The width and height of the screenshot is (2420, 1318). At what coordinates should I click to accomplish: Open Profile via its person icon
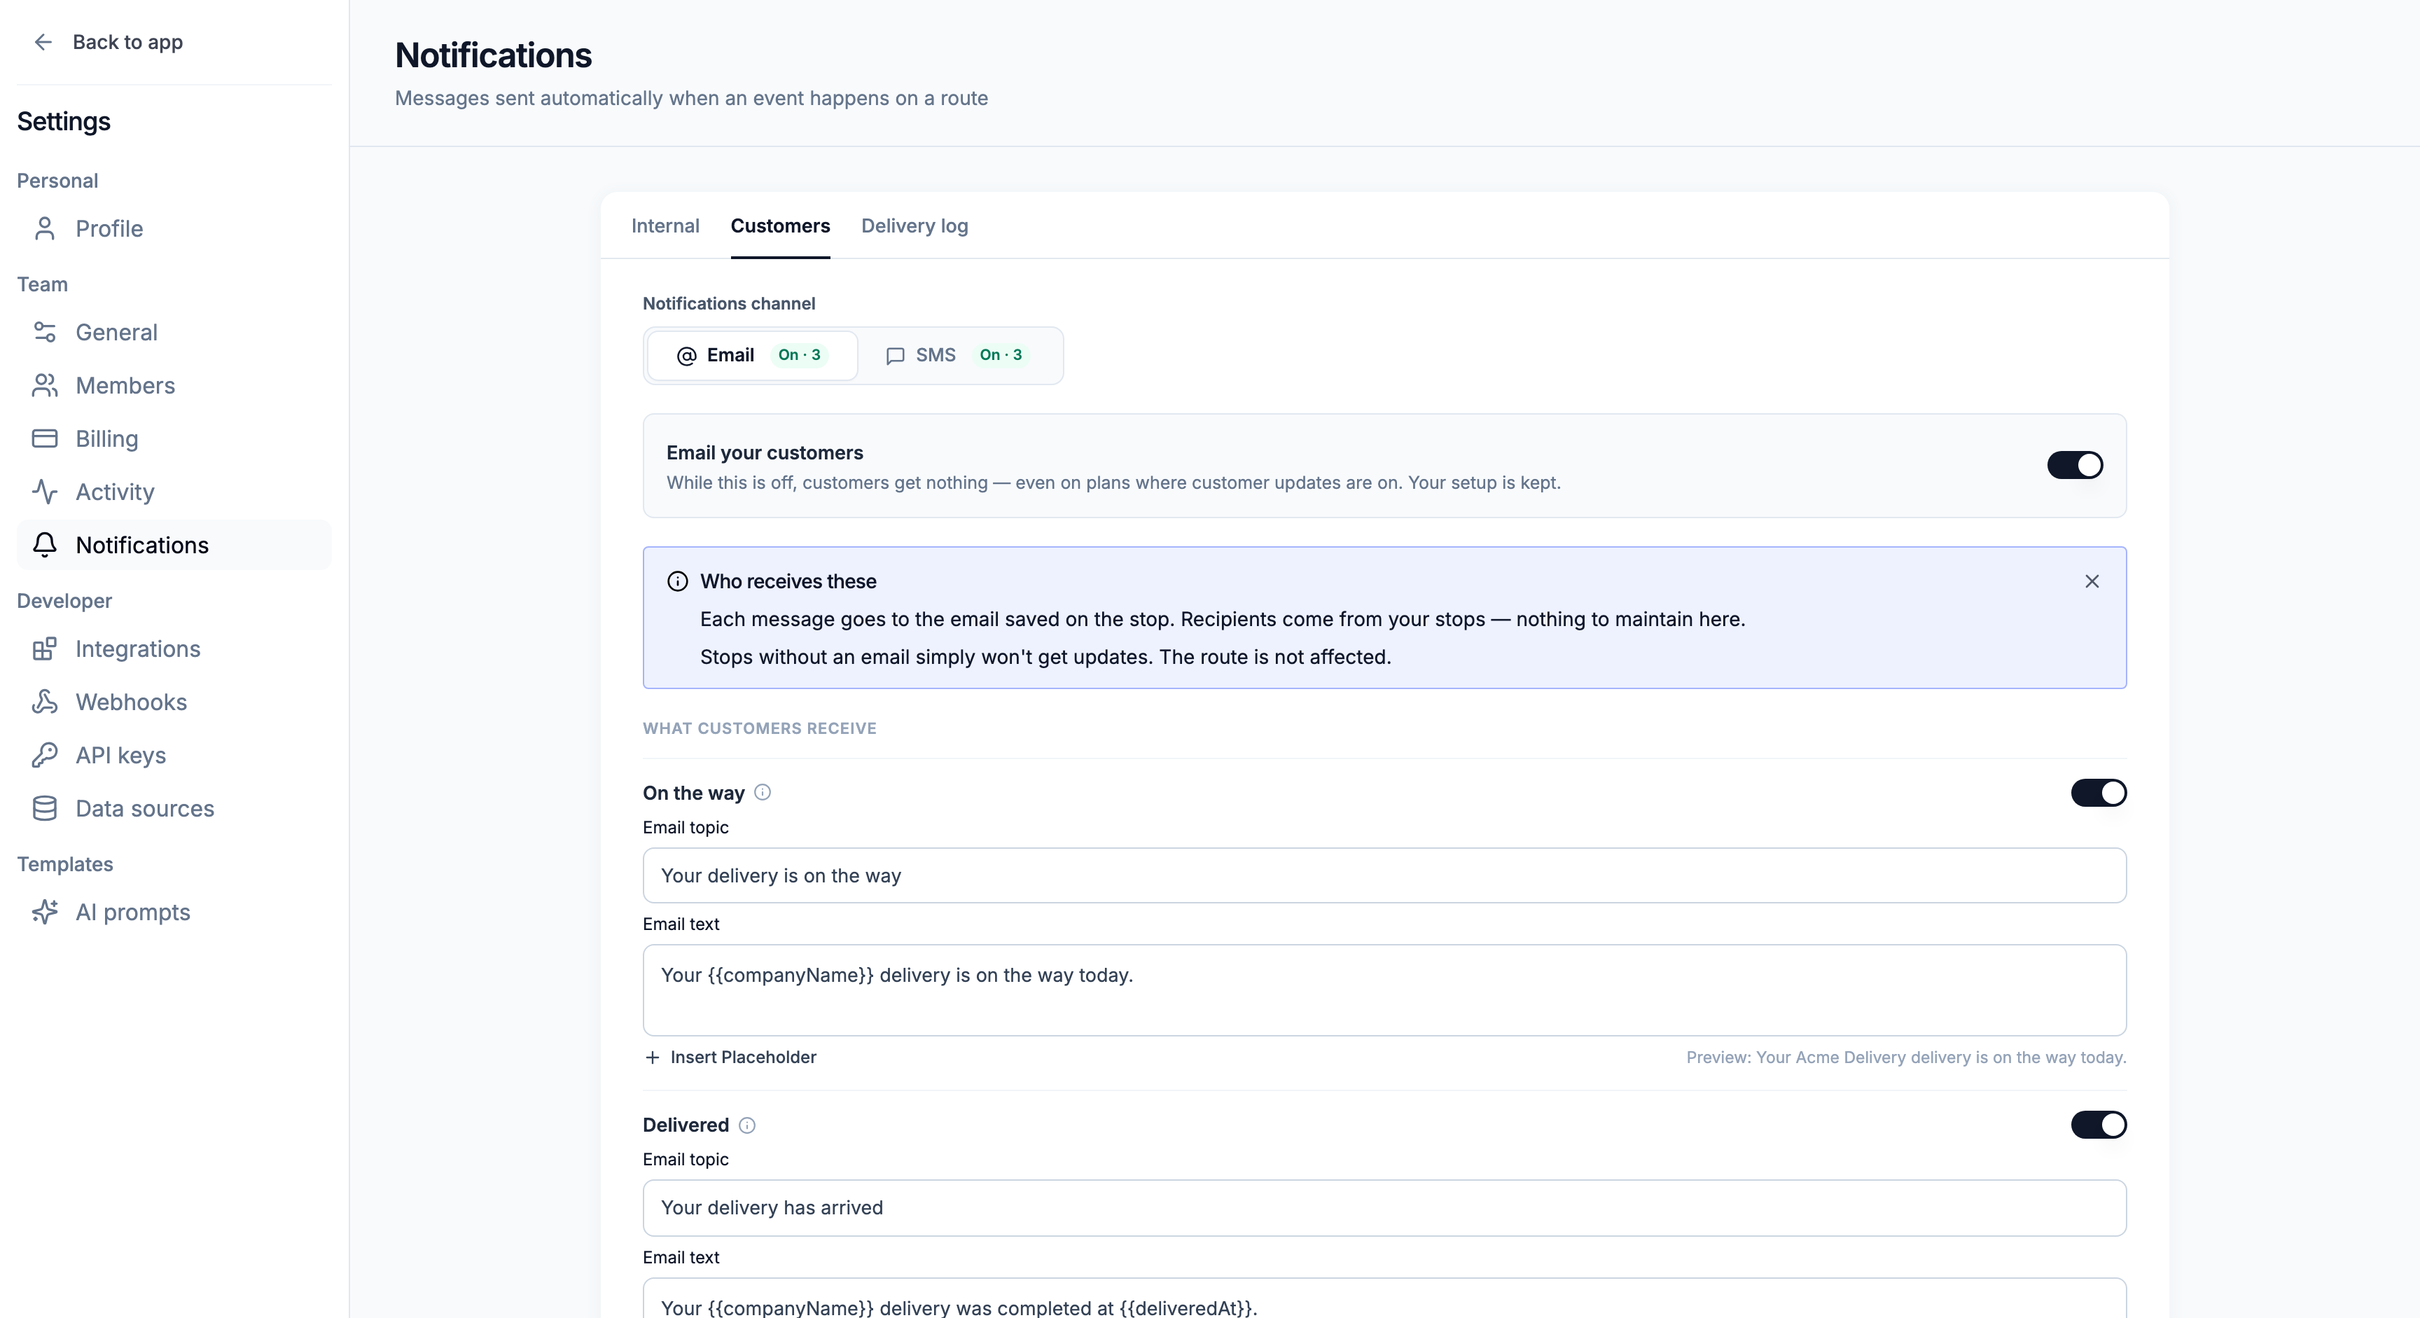point(44,228)
